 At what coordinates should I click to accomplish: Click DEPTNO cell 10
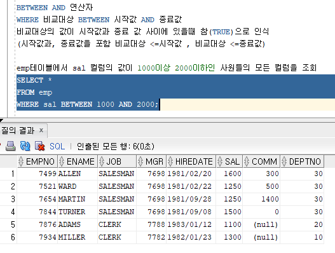(x=302, y=237)
